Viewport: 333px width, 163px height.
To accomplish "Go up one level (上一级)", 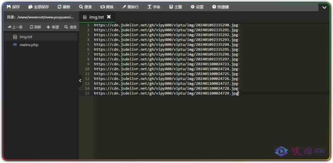I will click(15, 27).
